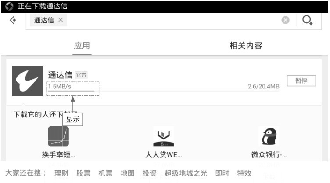Switch to the 应用 tab
The image size is (330, 183).
click(82, 46)
